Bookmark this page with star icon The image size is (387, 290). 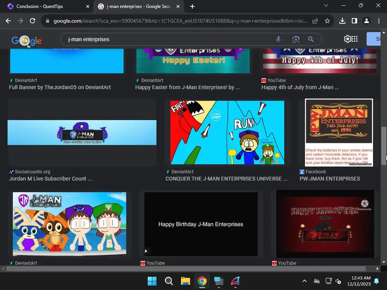pyautogui.click(x=327, y=21)
